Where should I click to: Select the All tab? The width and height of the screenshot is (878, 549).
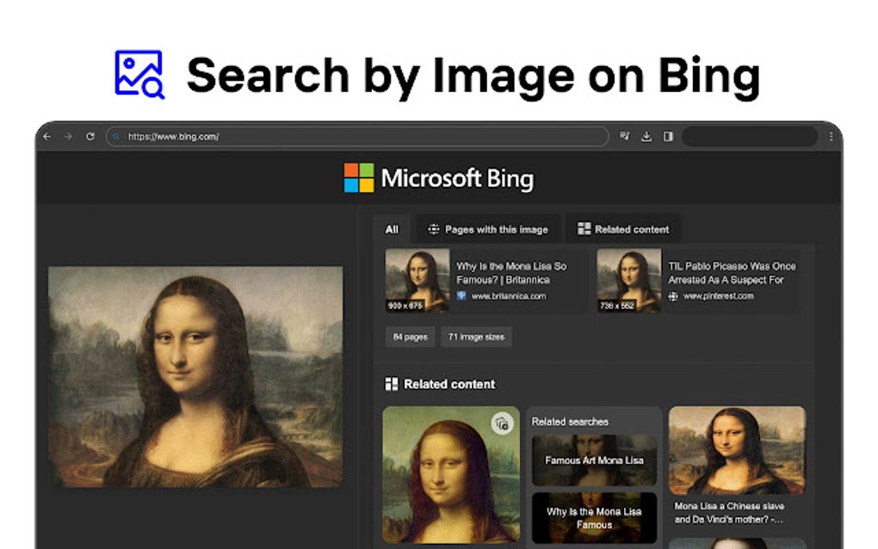point(392,230)
